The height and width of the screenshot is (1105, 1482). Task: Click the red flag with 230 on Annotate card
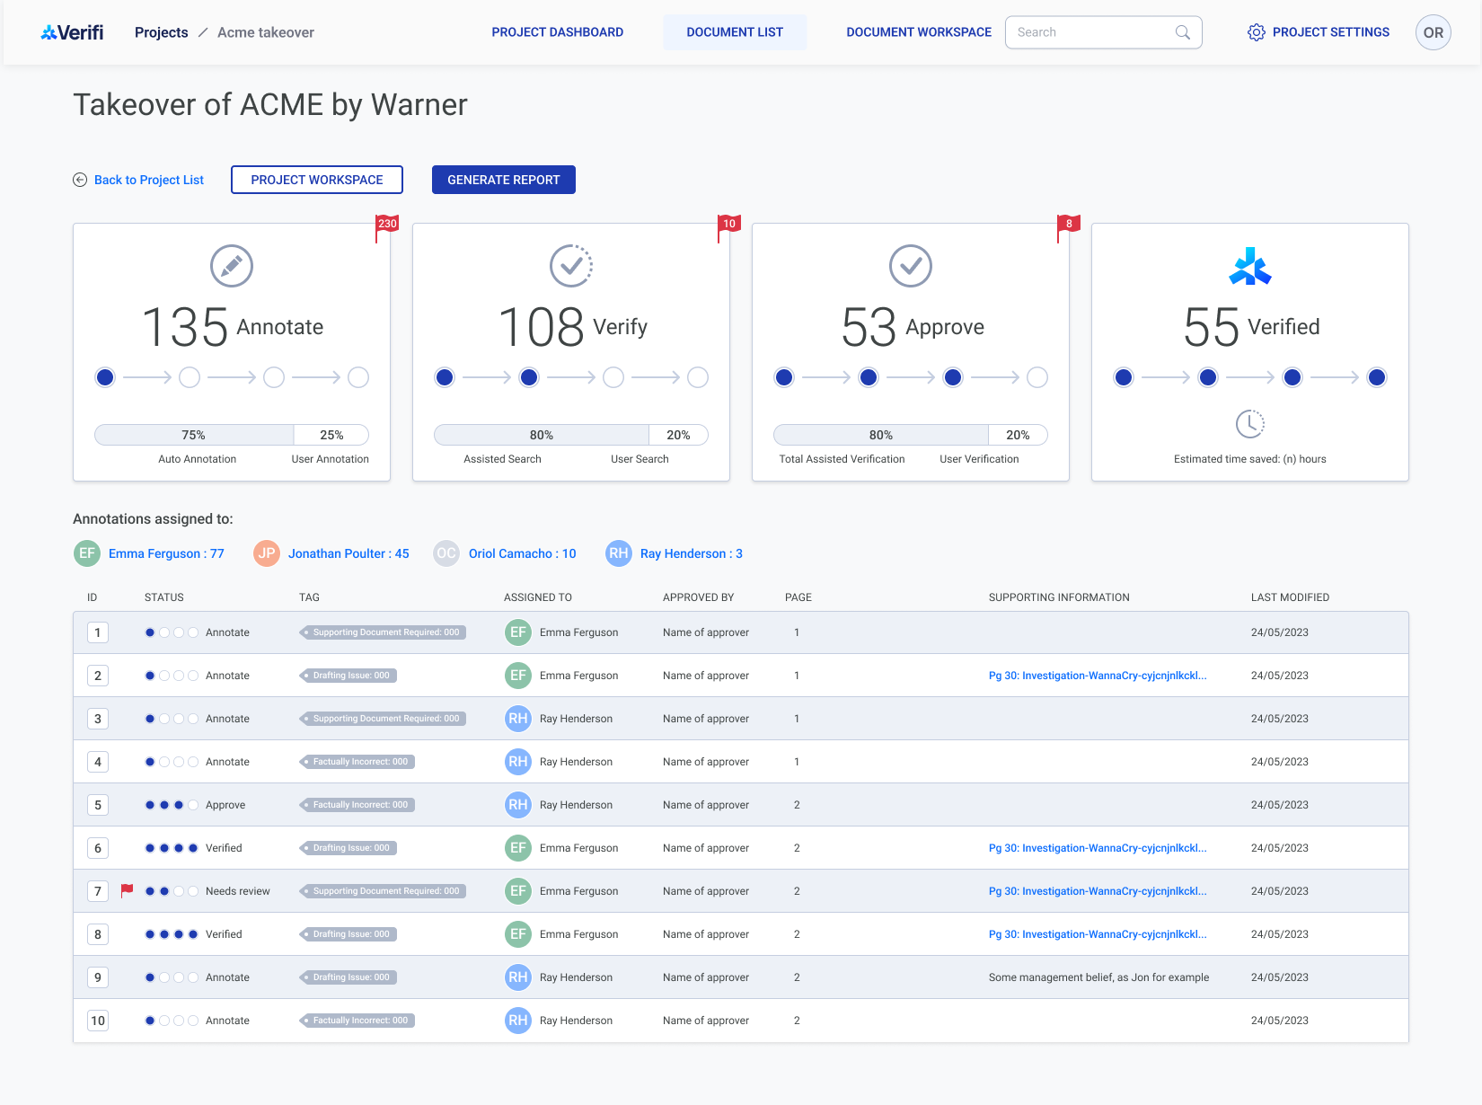[386, 228]
